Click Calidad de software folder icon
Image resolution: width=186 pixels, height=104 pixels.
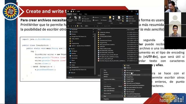tap(99, 32)
